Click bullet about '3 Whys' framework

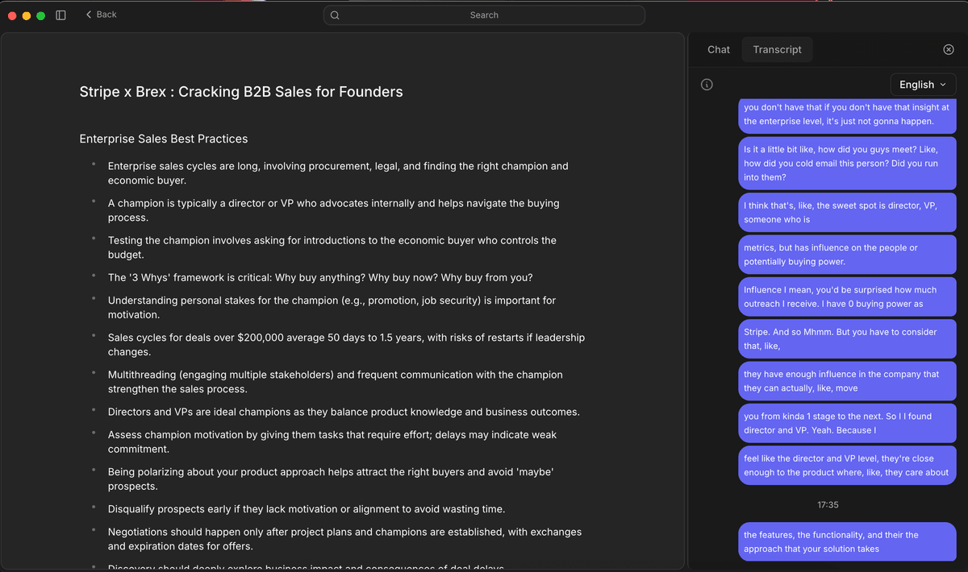tap(320, 278)
